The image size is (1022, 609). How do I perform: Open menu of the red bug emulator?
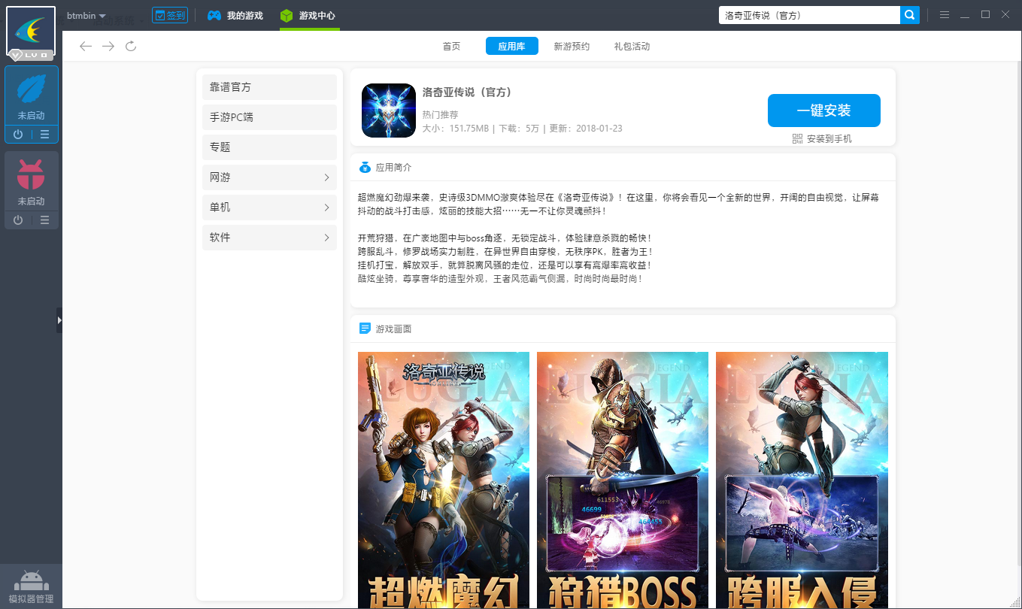(45, 220)
